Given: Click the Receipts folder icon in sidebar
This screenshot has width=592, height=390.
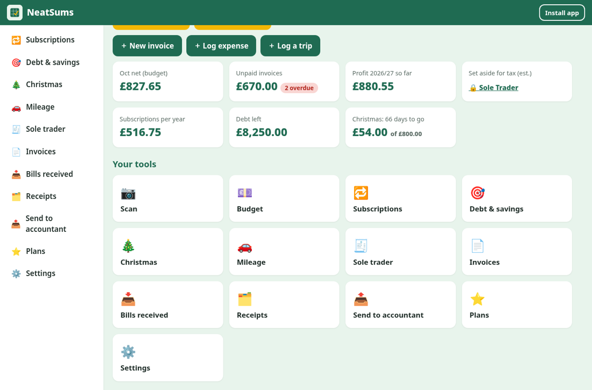Looking at the screenshot, I should [x=16, y=196].
